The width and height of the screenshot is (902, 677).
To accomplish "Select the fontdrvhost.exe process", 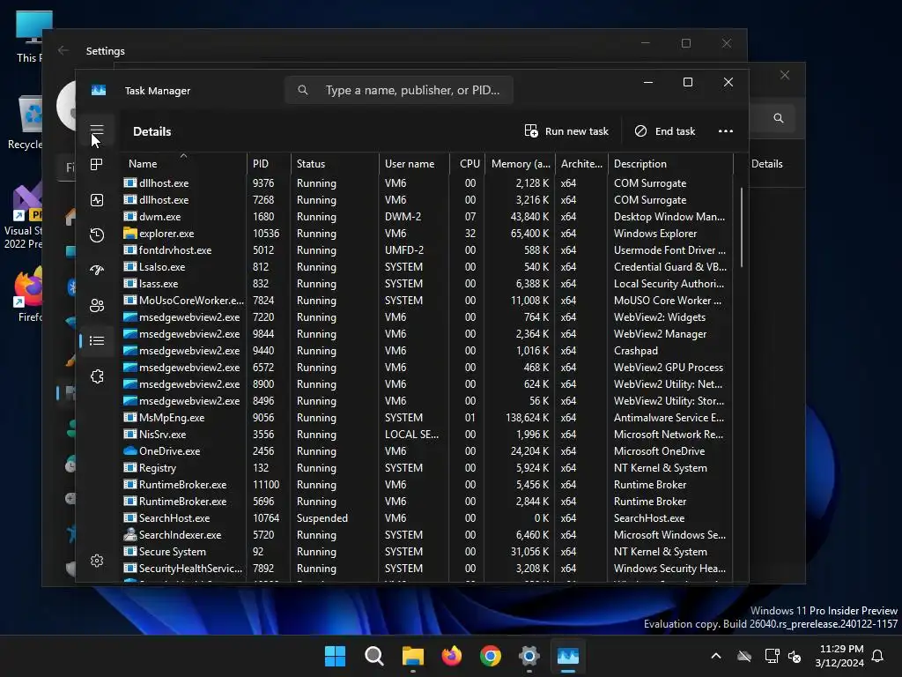I will click(427, 249).
